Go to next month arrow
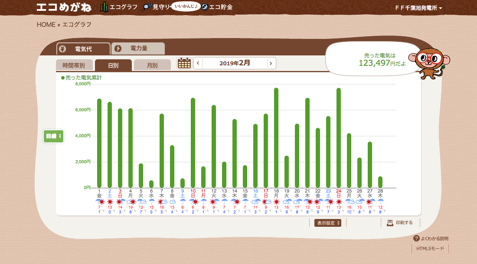 coord(271,63)
